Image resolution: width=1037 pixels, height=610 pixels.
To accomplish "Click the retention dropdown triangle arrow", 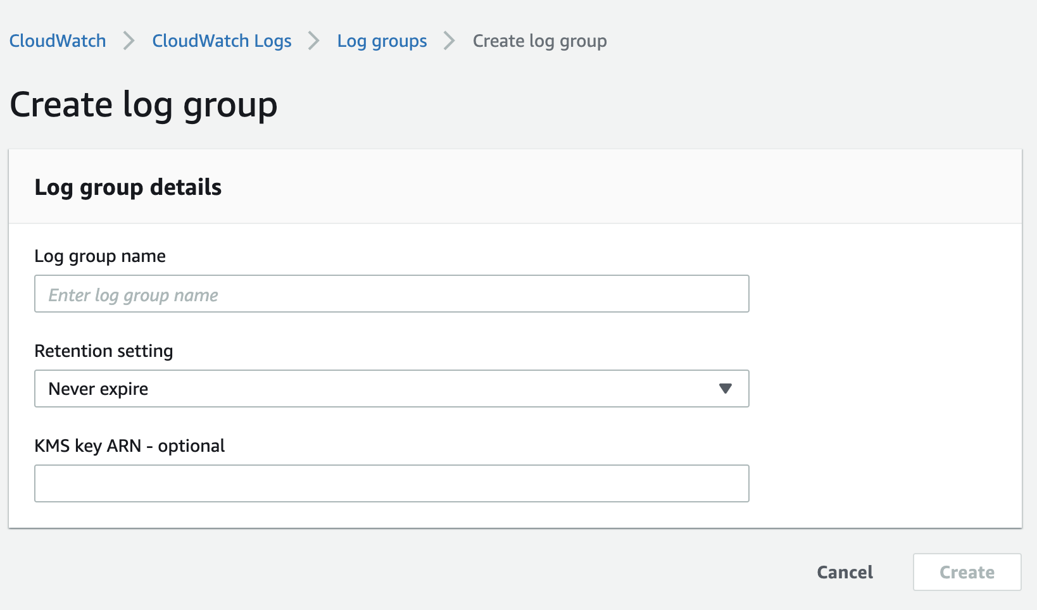I will coord(726,389).
